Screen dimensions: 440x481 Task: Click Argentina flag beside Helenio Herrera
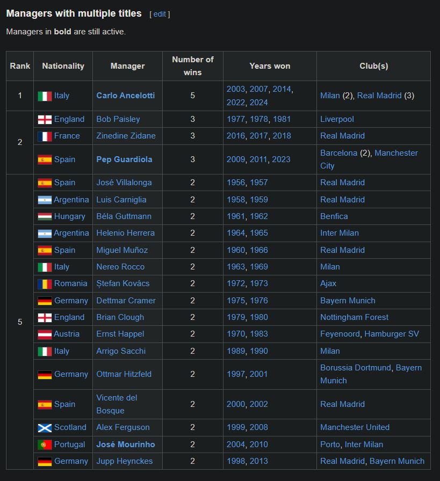pyautogui.click(x=45, y=234)
